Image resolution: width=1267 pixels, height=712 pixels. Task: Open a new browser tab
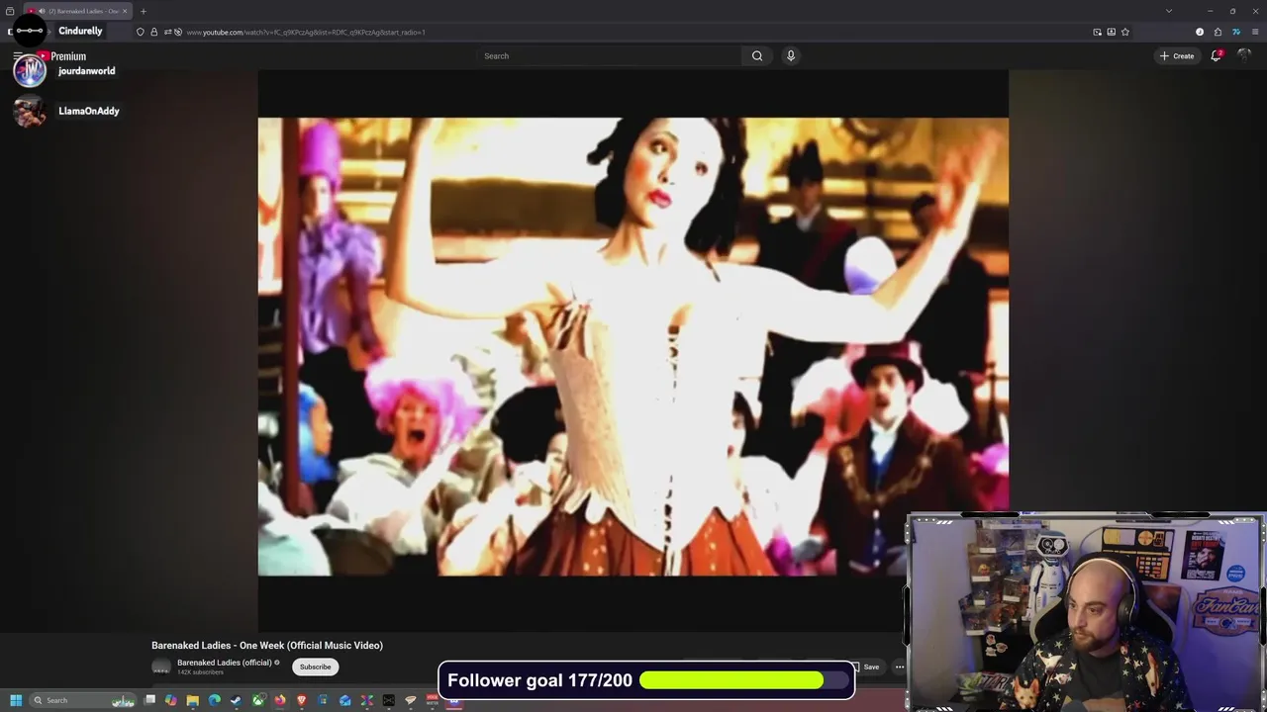144,11
